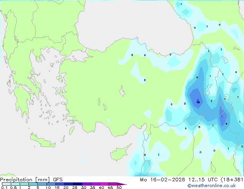The height and width of the screenshot is (189, 244).
Task: Click the 5–10 mm legend color swatch
Action: [42, 184]
